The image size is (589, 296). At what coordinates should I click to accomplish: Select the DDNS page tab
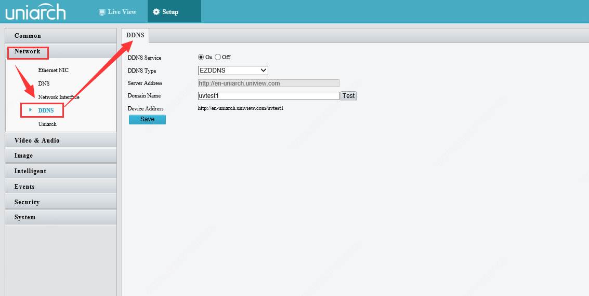[135, 35]
